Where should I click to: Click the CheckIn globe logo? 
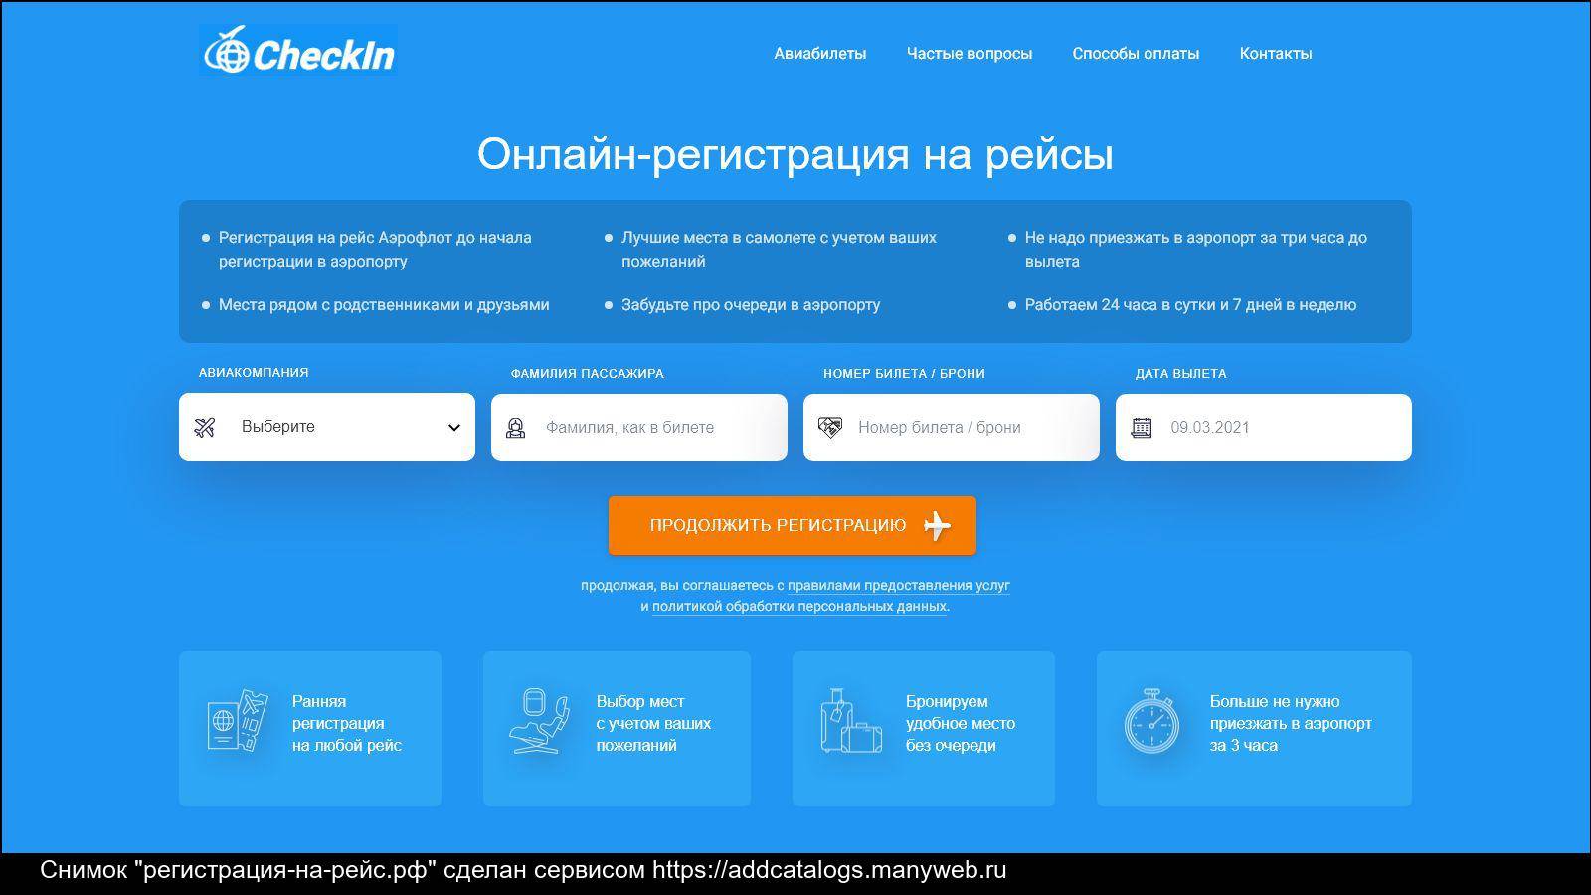[x=297, y=50]
